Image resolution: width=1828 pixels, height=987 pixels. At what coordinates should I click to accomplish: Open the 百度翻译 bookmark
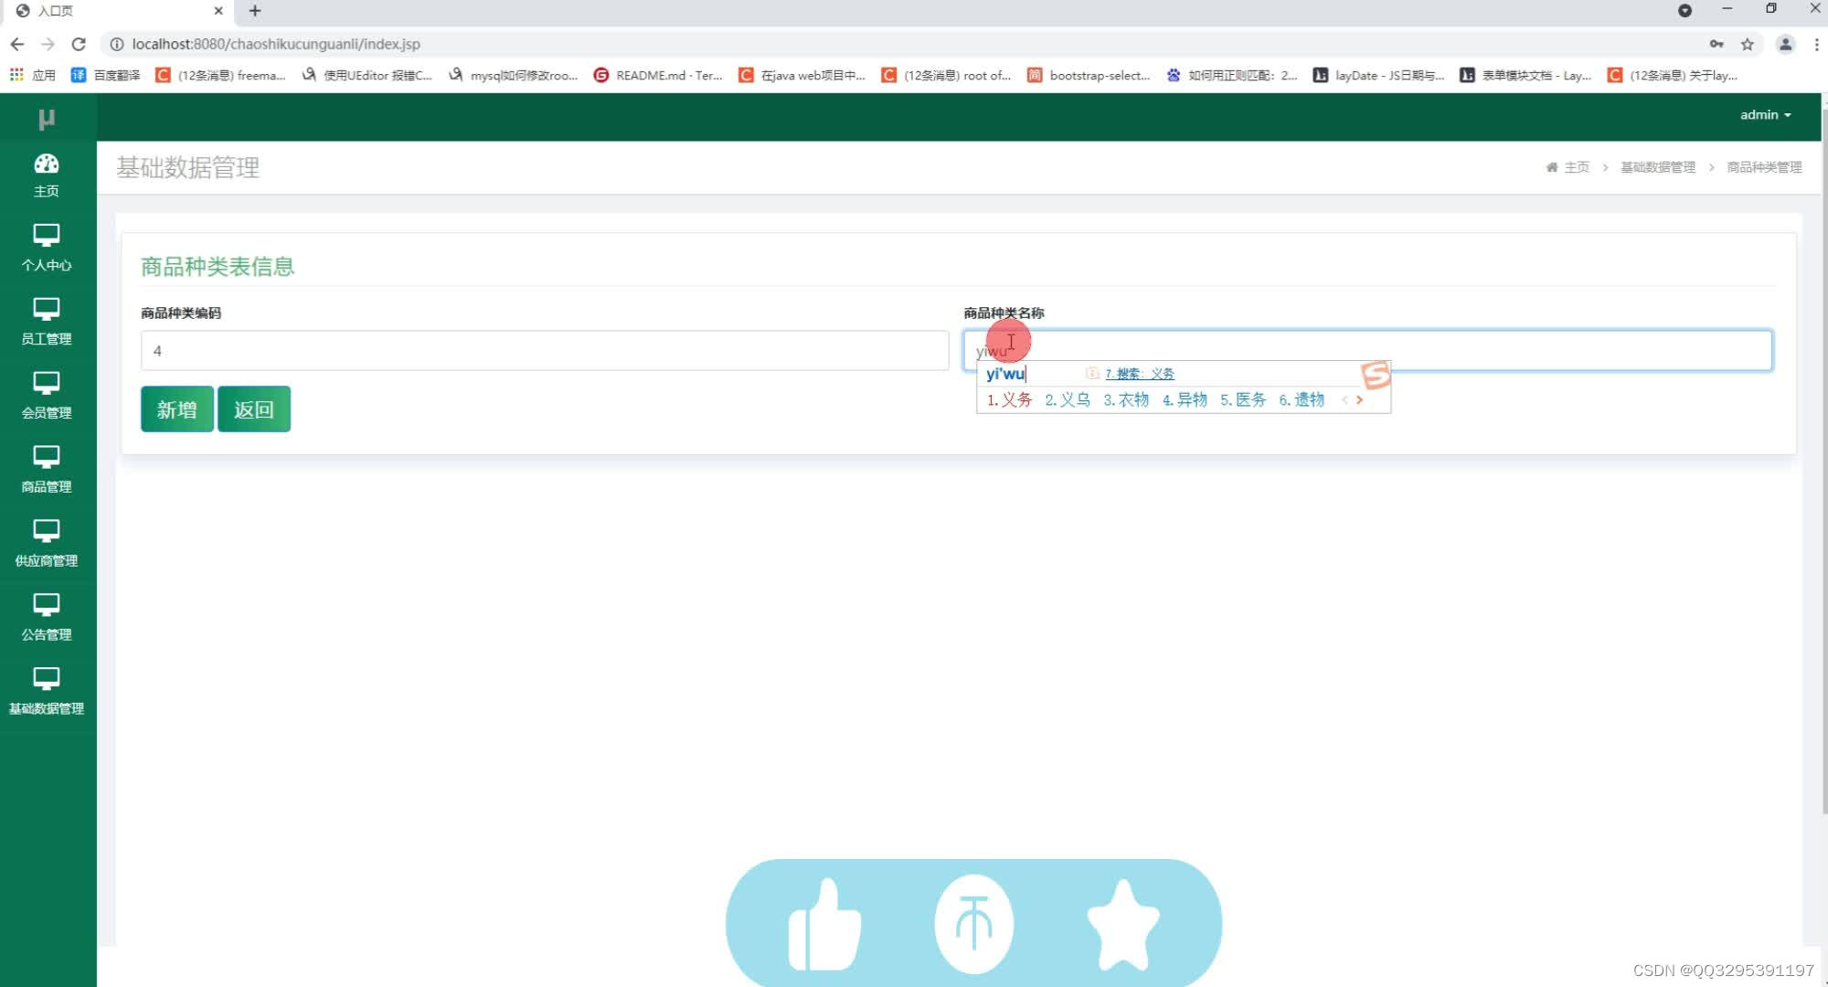pyautogui.click(x=105, y=75)
